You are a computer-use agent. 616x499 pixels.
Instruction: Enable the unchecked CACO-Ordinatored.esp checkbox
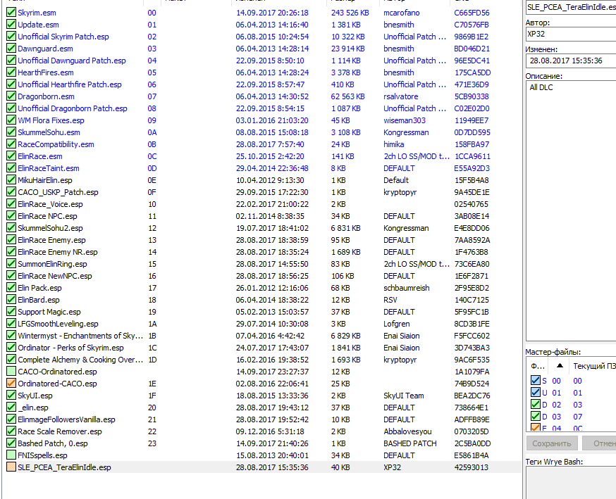11,371
